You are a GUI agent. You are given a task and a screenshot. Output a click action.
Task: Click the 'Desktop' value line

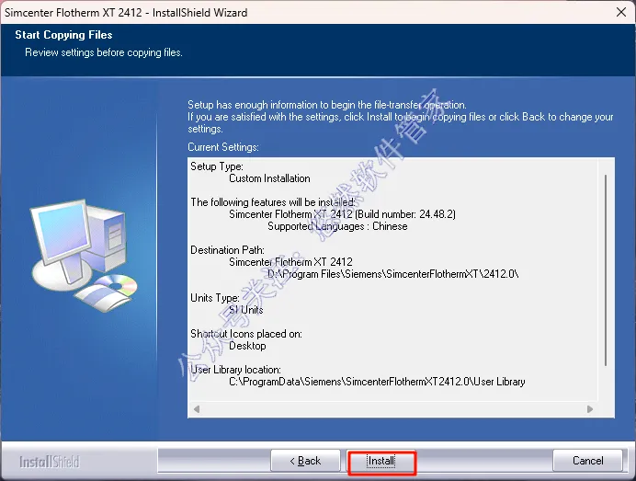pyautogui.click(x=247, y=346)
